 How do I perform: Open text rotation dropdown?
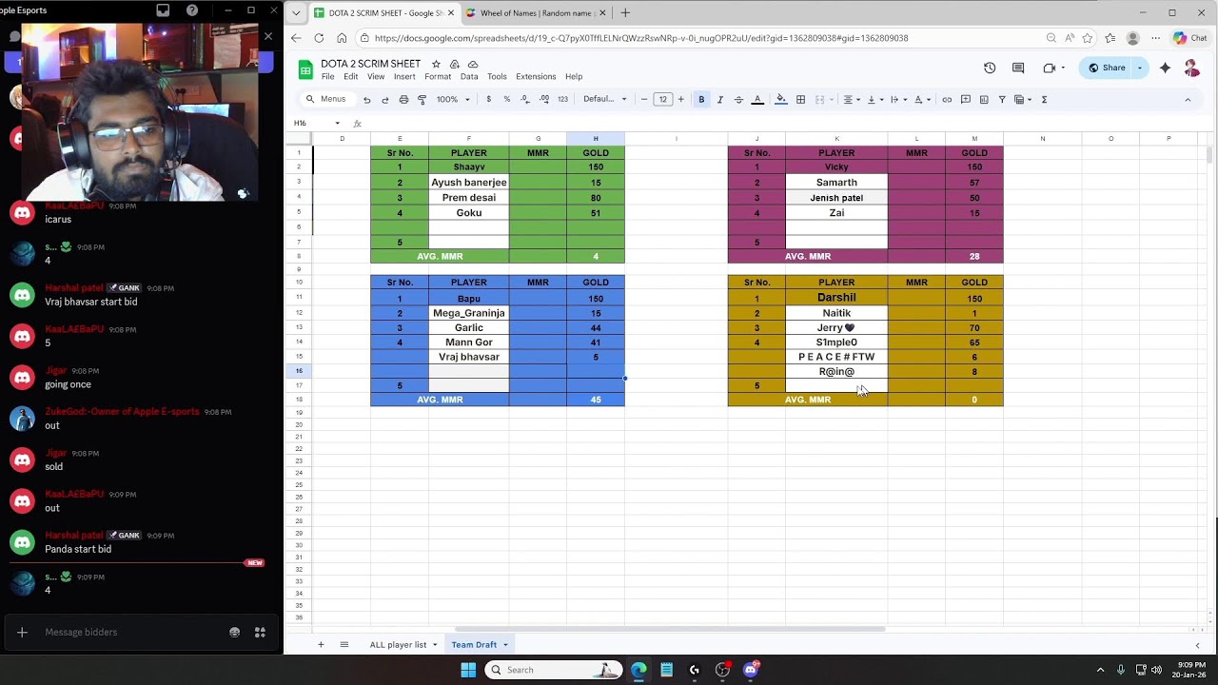(x=921, y=99)
